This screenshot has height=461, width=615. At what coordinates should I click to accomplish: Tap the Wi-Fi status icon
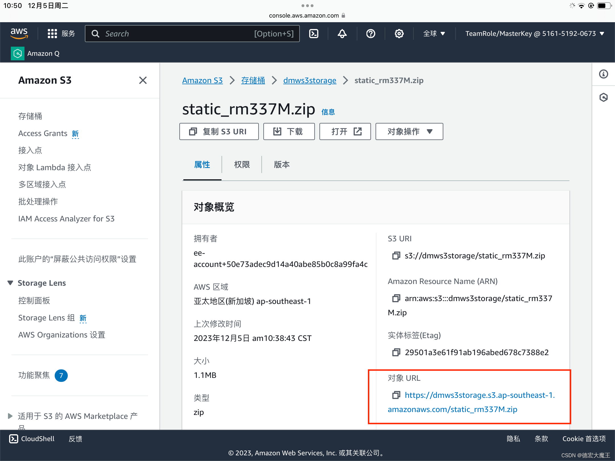point(581,6)
